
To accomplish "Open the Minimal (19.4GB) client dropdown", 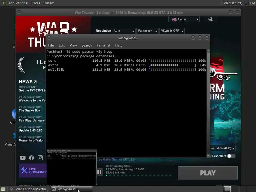I will click(x=223, y=148).
